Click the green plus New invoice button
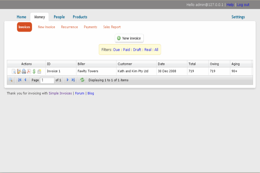This screenshot has width=260, height=173. coord(129,38)
